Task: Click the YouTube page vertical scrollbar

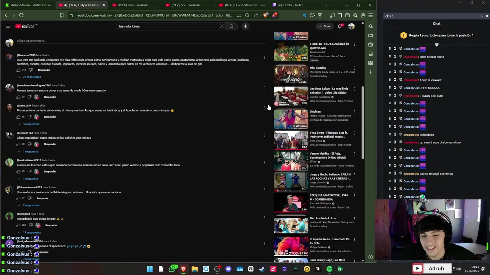Action: pyautogui.click(x=363, y=122)
